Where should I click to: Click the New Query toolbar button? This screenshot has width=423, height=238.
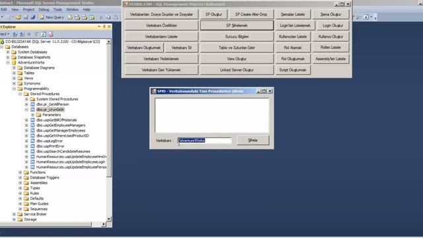tap(52, 17)
